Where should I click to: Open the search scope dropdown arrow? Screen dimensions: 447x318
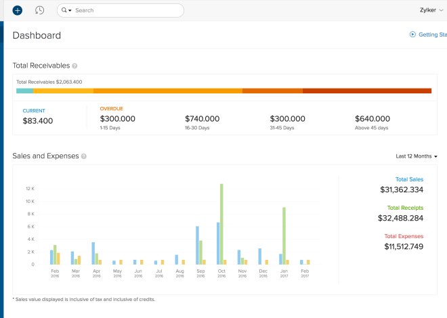70,11
